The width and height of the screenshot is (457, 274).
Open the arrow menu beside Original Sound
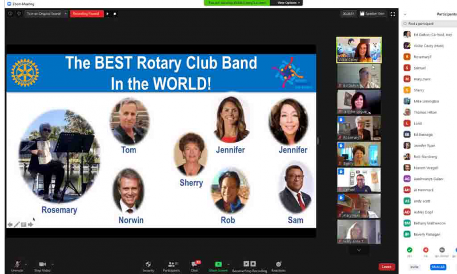click(66, 14)
